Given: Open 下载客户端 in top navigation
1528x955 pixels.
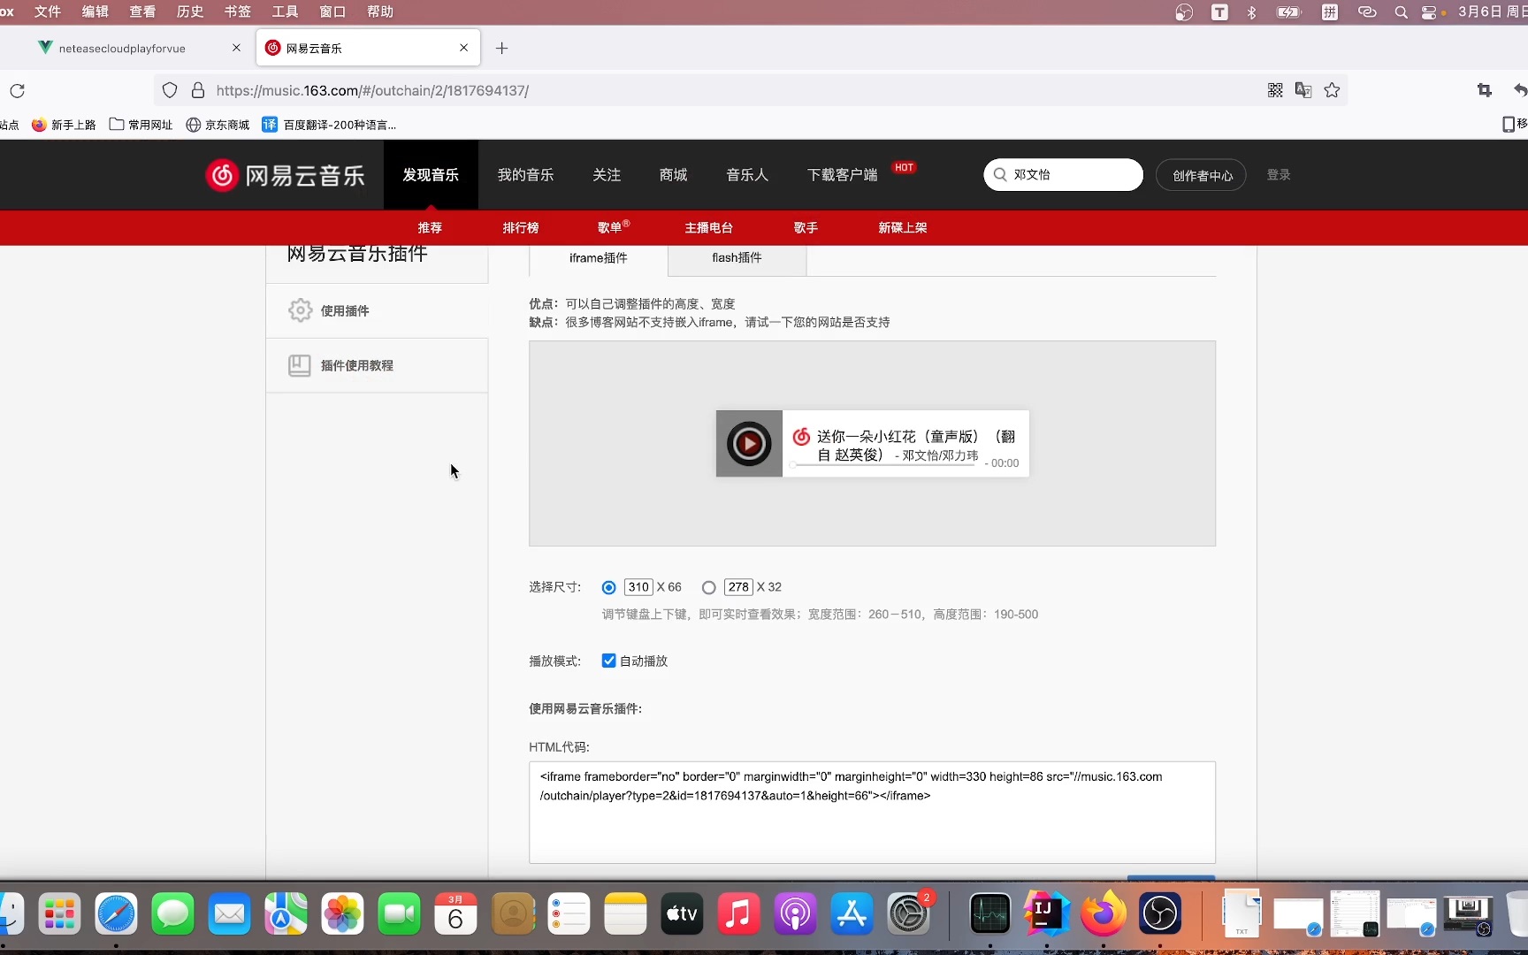Looking at the screenshot, I should tap(842, 175).
